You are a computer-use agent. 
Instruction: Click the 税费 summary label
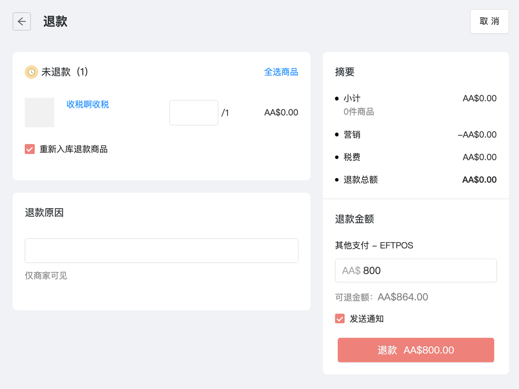352,157
